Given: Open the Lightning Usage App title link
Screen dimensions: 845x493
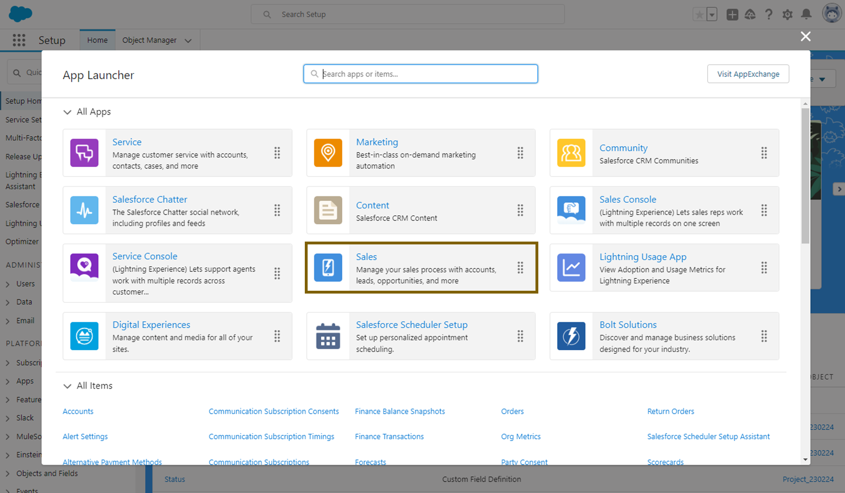Looking at the screenshot, I should (642, 257).
